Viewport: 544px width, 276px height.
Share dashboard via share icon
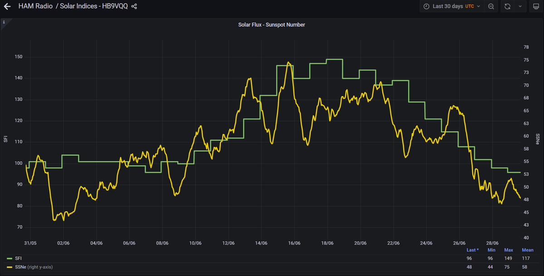[134, 7]
